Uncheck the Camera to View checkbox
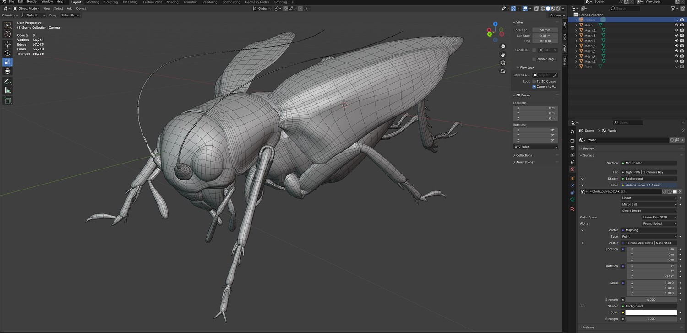The image size is (687, 333). click(534, 86)
